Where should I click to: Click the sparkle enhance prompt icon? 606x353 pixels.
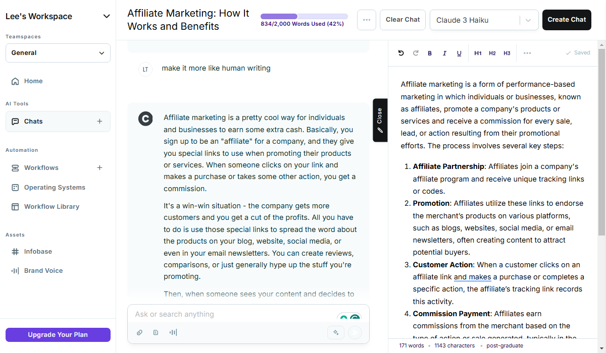click(336, 332)
